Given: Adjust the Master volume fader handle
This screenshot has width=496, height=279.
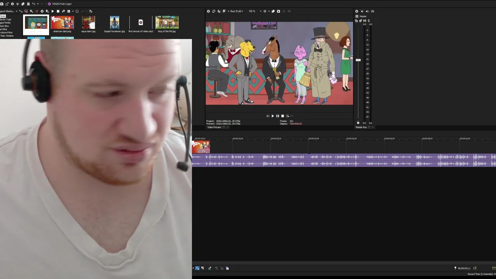Looking at the screenshot, I should [358, 60].
